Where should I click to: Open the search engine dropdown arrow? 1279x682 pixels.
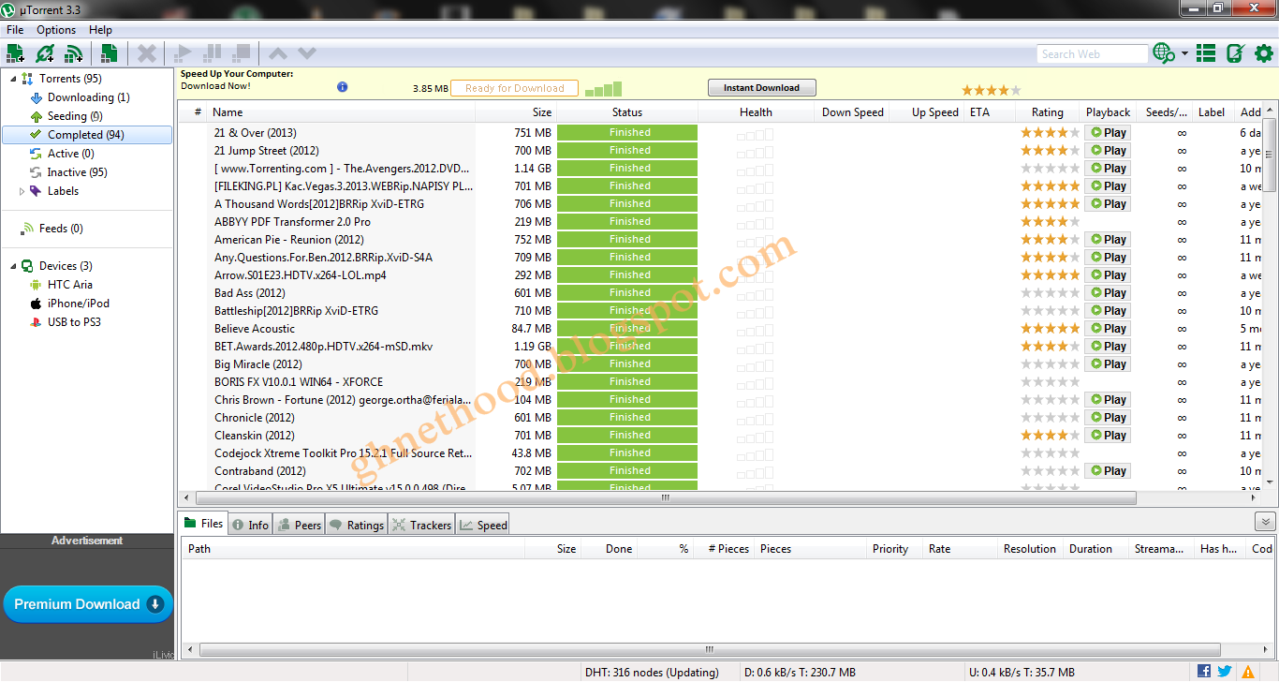[1184, 53]
